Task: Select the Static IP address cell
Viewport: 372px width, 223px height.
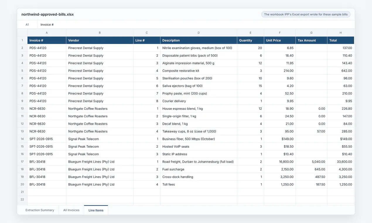Action: (x=199, y=154)
